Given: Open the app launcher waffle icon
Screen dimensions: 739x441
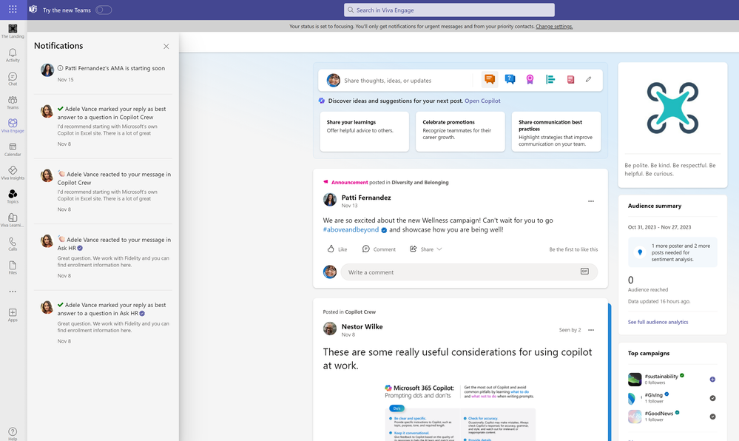Looking at the screenshot, I should click(x=13, y=9).
